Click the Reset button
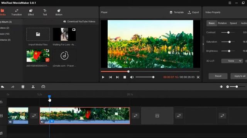The height and width of the screenshot is (138, 247). pyautogui.click(x=218, y=76)
